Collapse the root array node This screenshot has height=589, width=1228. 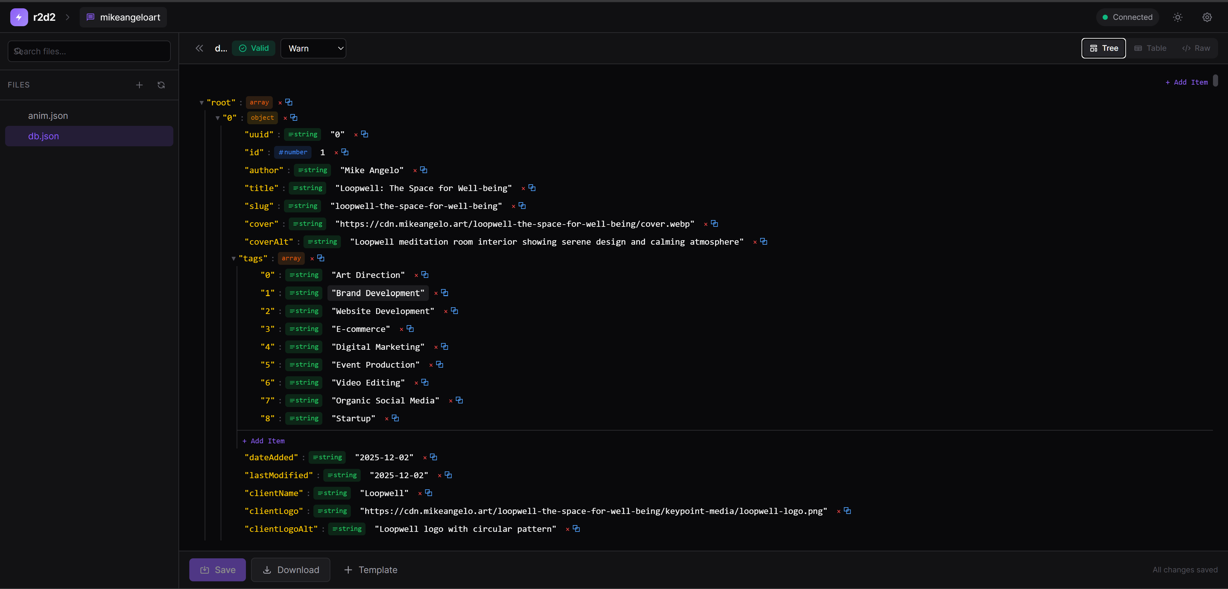point(202,103)
